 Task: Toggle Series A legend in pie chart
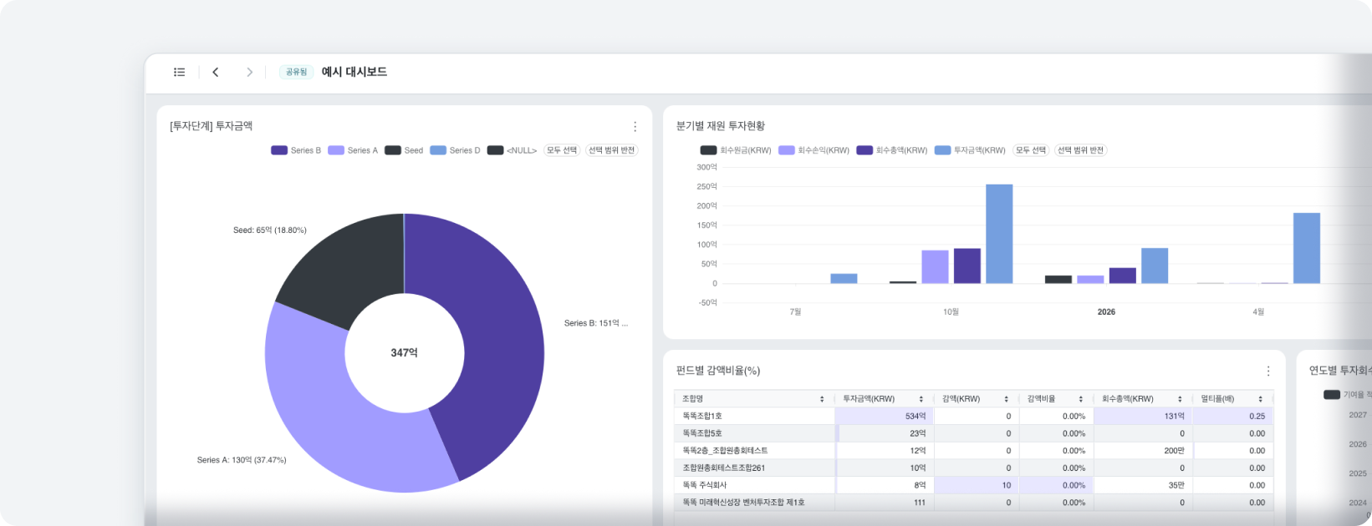click(353, 150)
